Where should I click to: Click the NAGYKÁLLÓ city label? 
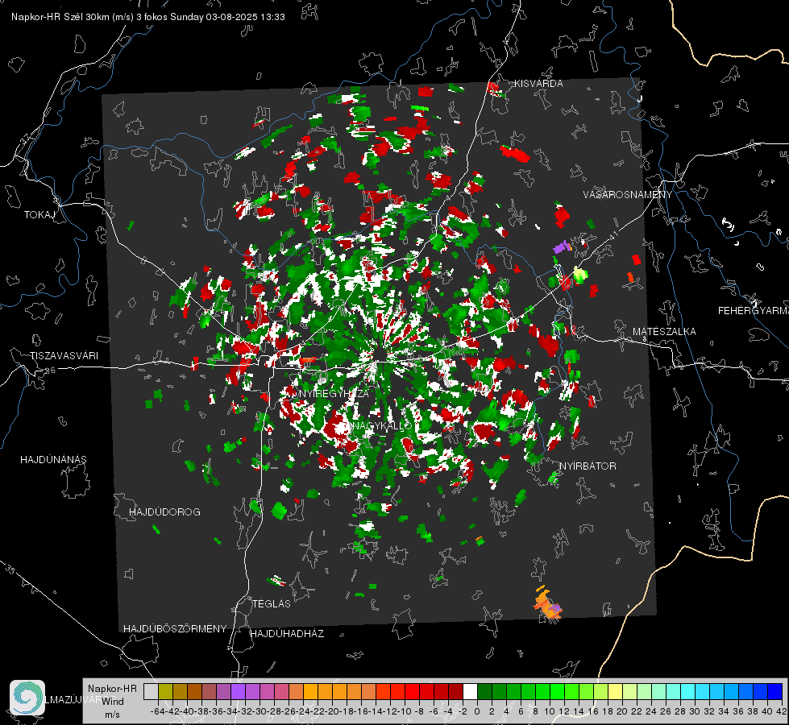[381, 425]
